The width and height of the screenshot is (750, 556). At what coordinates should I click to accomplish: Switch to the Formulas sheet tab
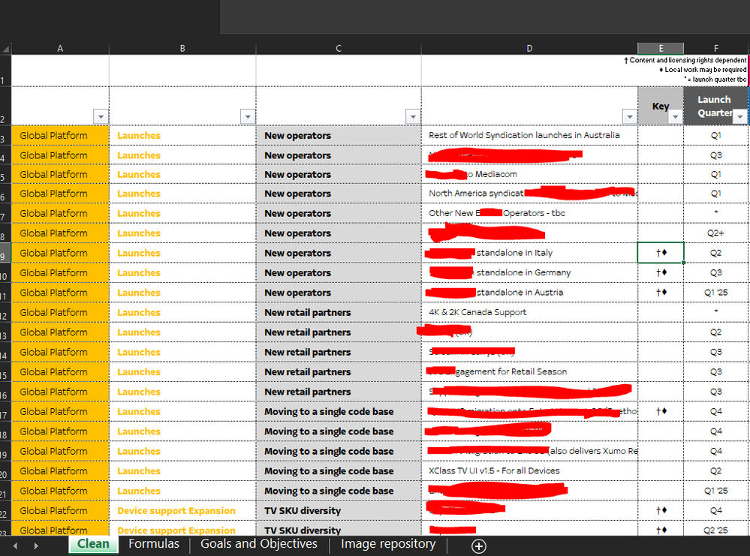pyautogui.click(x=154, y=544)
